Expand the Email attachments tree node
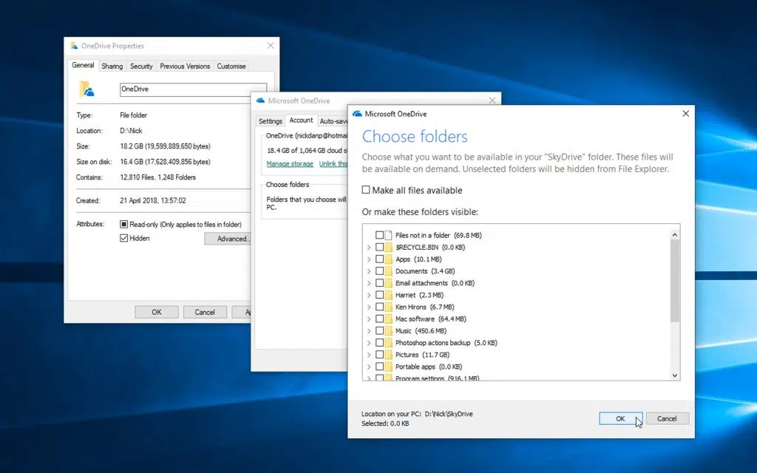Image resolution: width=757 pixels, height=473 pixels. (x=369, y=283)
